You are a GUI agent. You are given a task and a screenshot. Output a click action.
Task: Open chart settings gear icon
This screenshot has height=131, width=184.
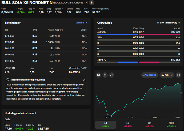[x=98, y=75]
